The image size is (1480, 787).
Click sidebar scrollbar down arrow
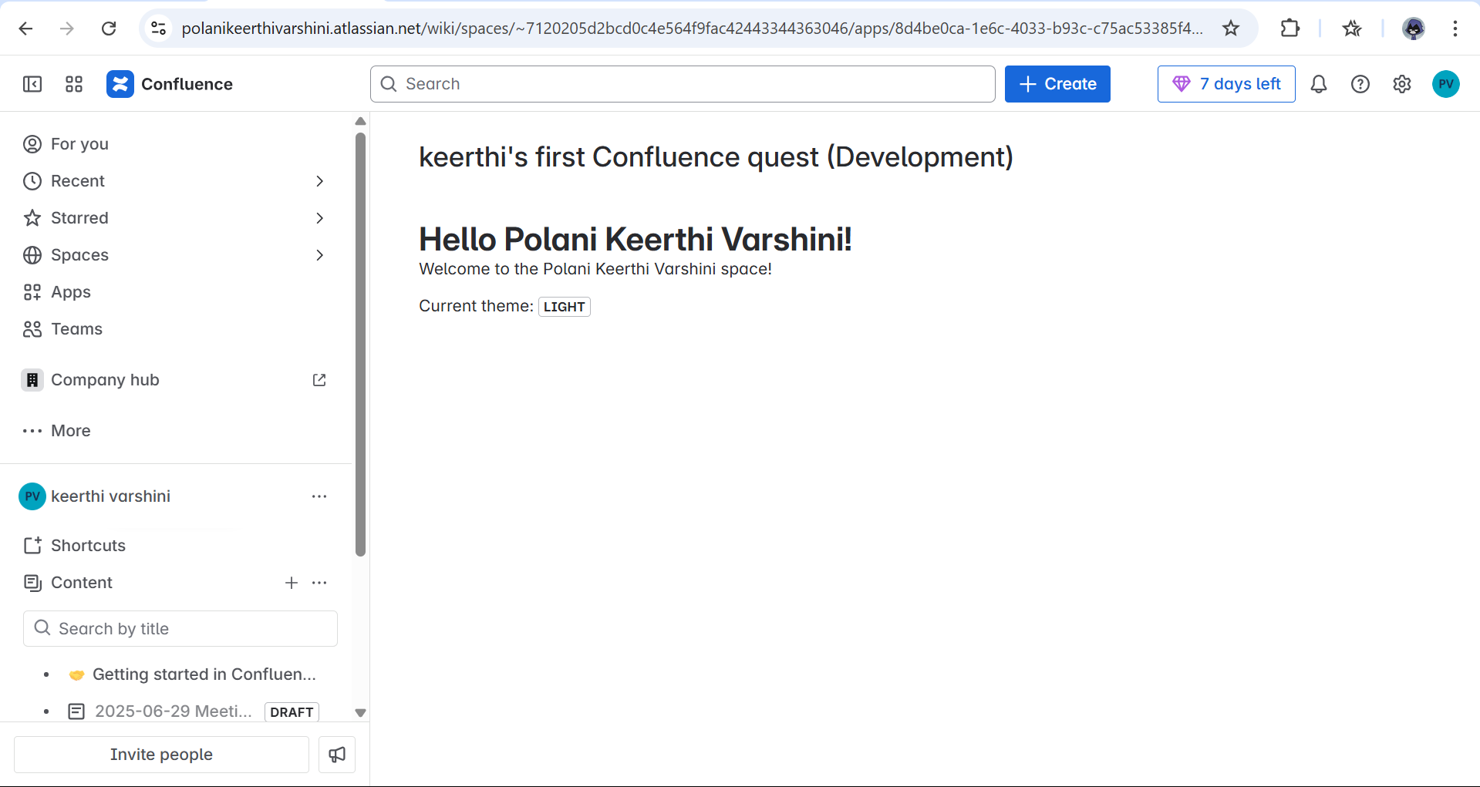(360, 713)
